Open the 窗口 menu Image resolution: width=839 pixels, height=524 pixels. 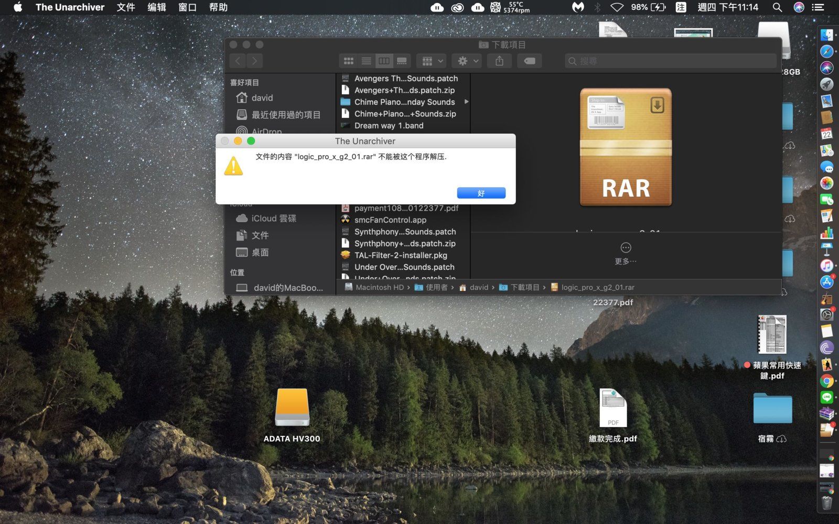[187, 7]
